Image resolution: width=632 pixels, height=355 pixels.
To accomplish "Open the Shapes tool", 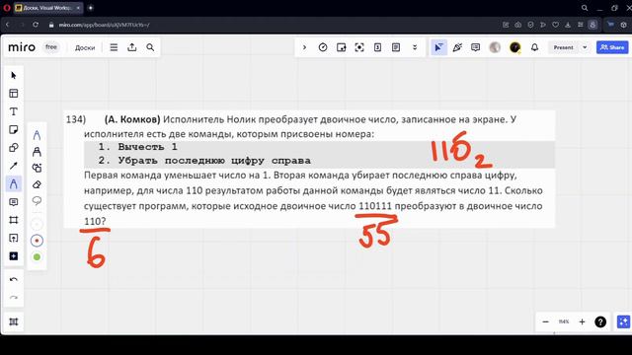I will click(14, 148).
